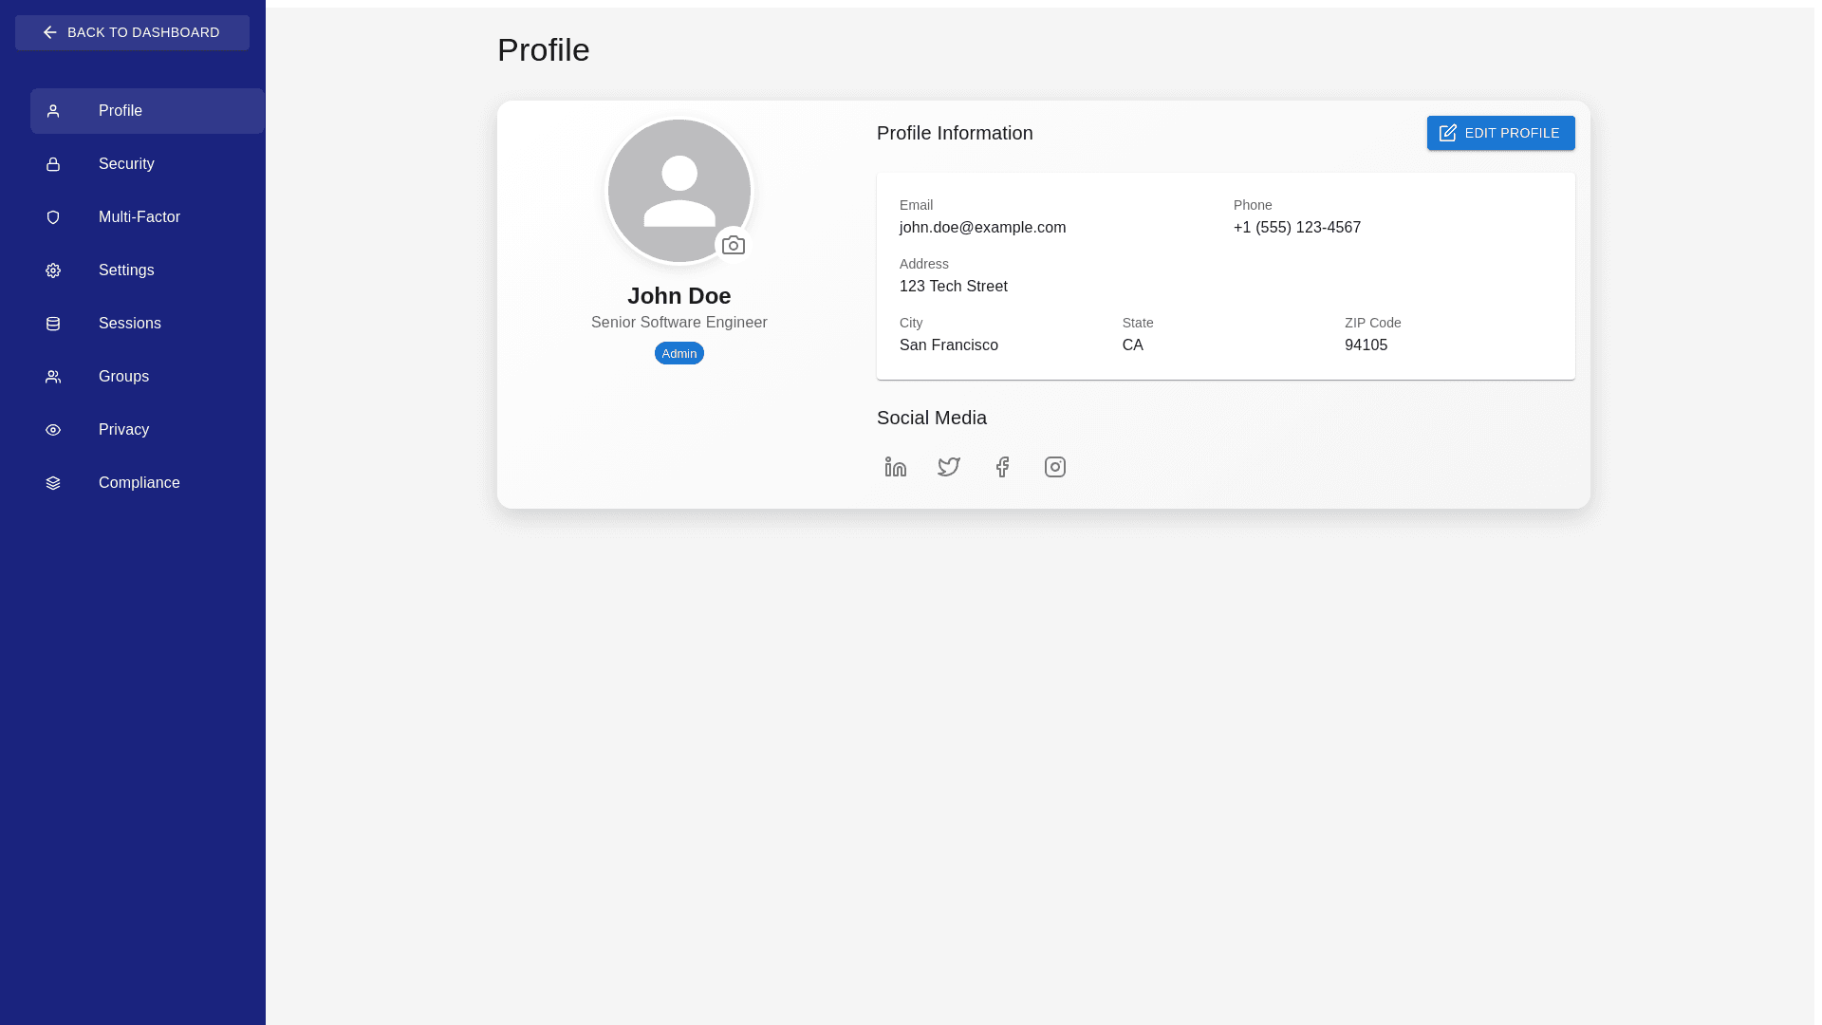Click the gear icon beside Settings

[x=53, y=270]
